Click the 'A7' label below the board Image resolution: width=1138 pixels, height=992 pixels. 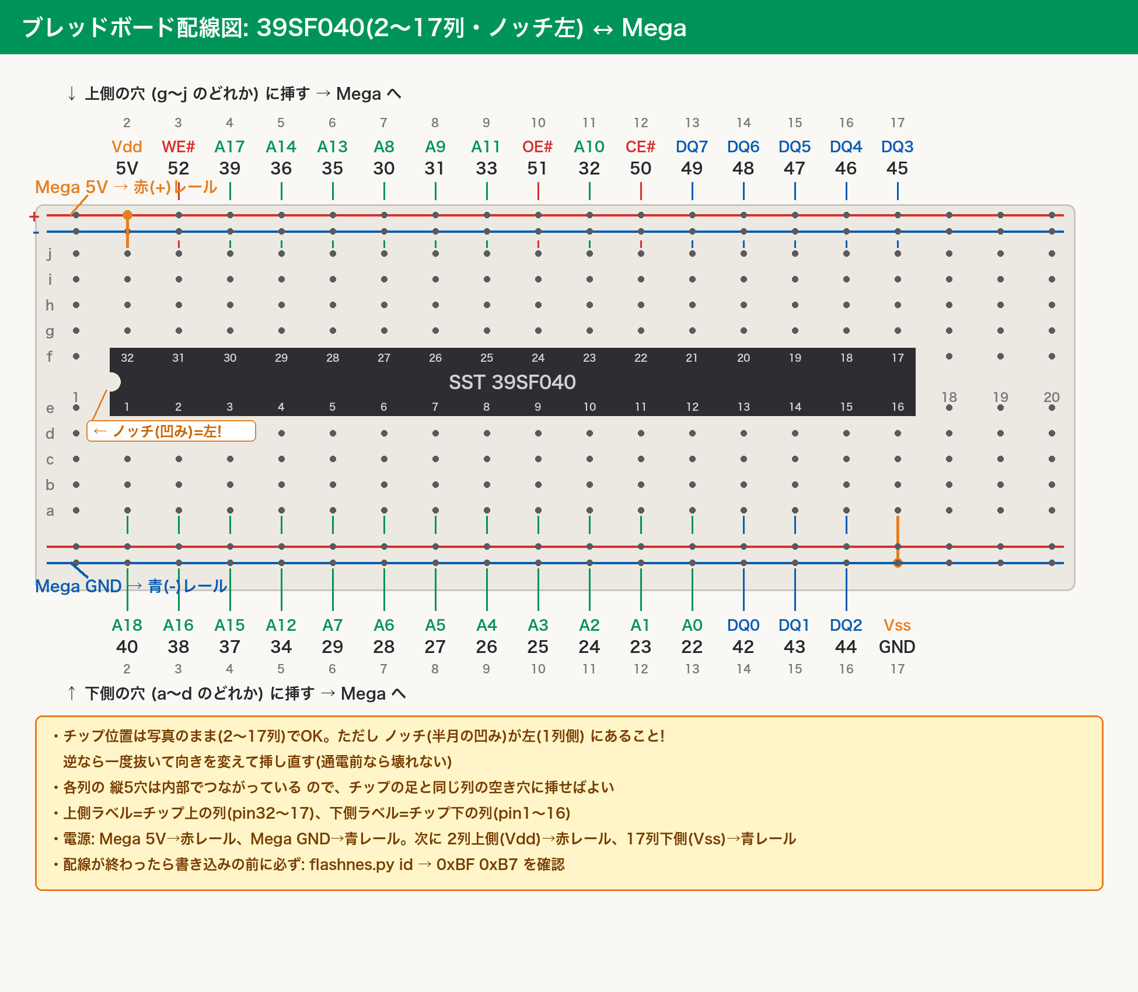tap(332, 625)
